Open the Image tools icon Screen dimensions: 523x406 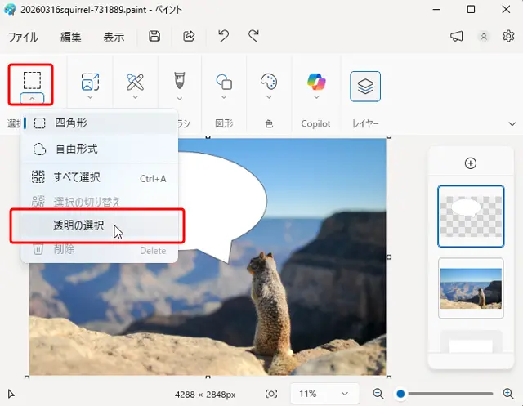(x=90, y=81)
